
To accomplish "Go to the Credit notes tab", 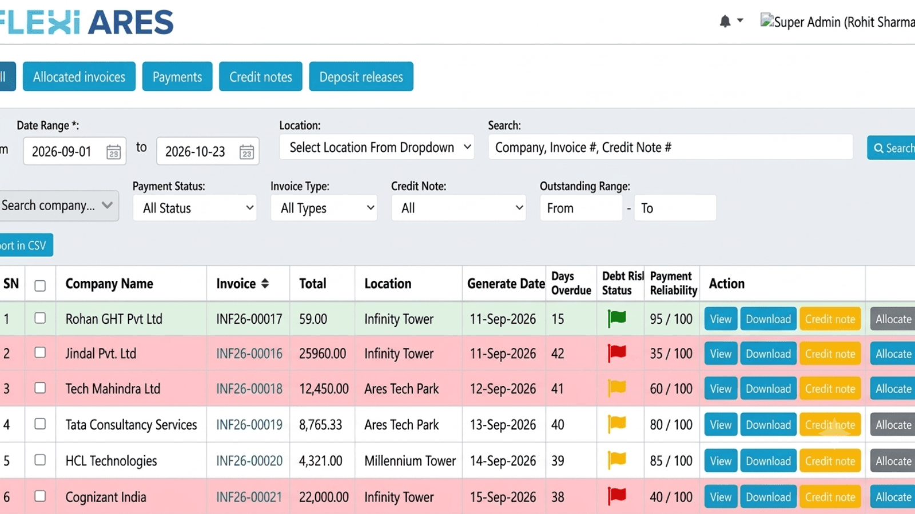I will [x=261, y=77].
